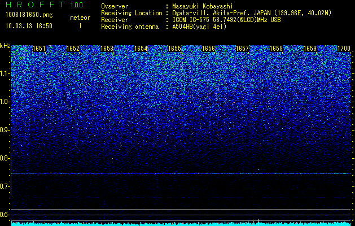Select the Ogata-vill. Akita-Pref. JAPAN location text
Image resolution: width=355 pixels, height=226 pixels.
[252, 13]
